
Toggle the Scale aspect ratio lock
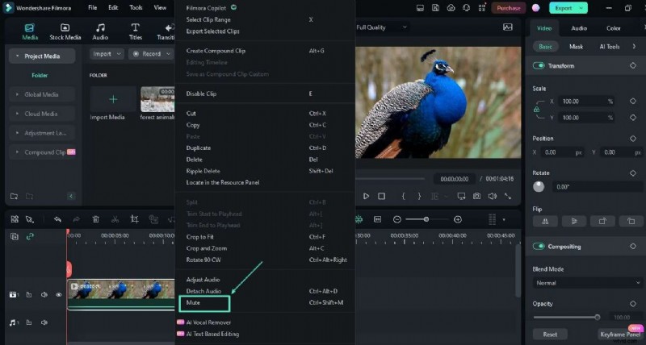[x=536, y=110]
